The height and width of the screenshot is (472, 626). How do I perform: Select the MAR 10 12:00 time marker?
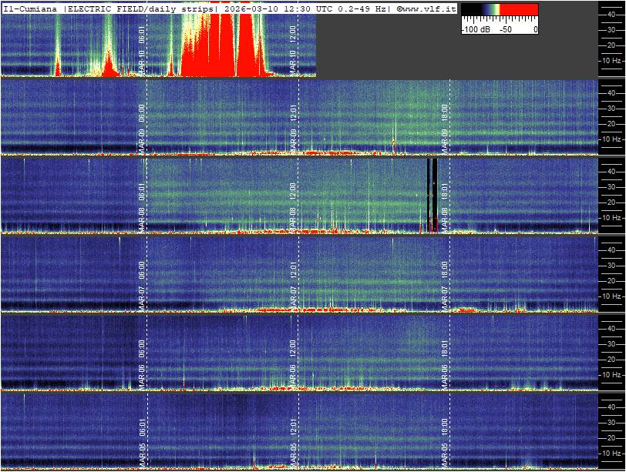(293, 48)
